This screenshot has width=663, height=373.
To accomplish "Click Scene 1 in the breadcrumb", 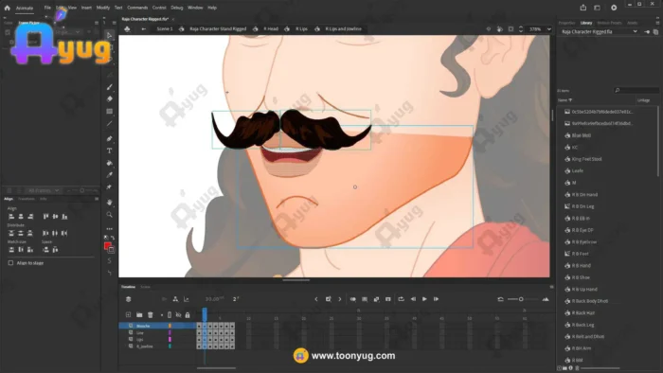I will 165,29.
